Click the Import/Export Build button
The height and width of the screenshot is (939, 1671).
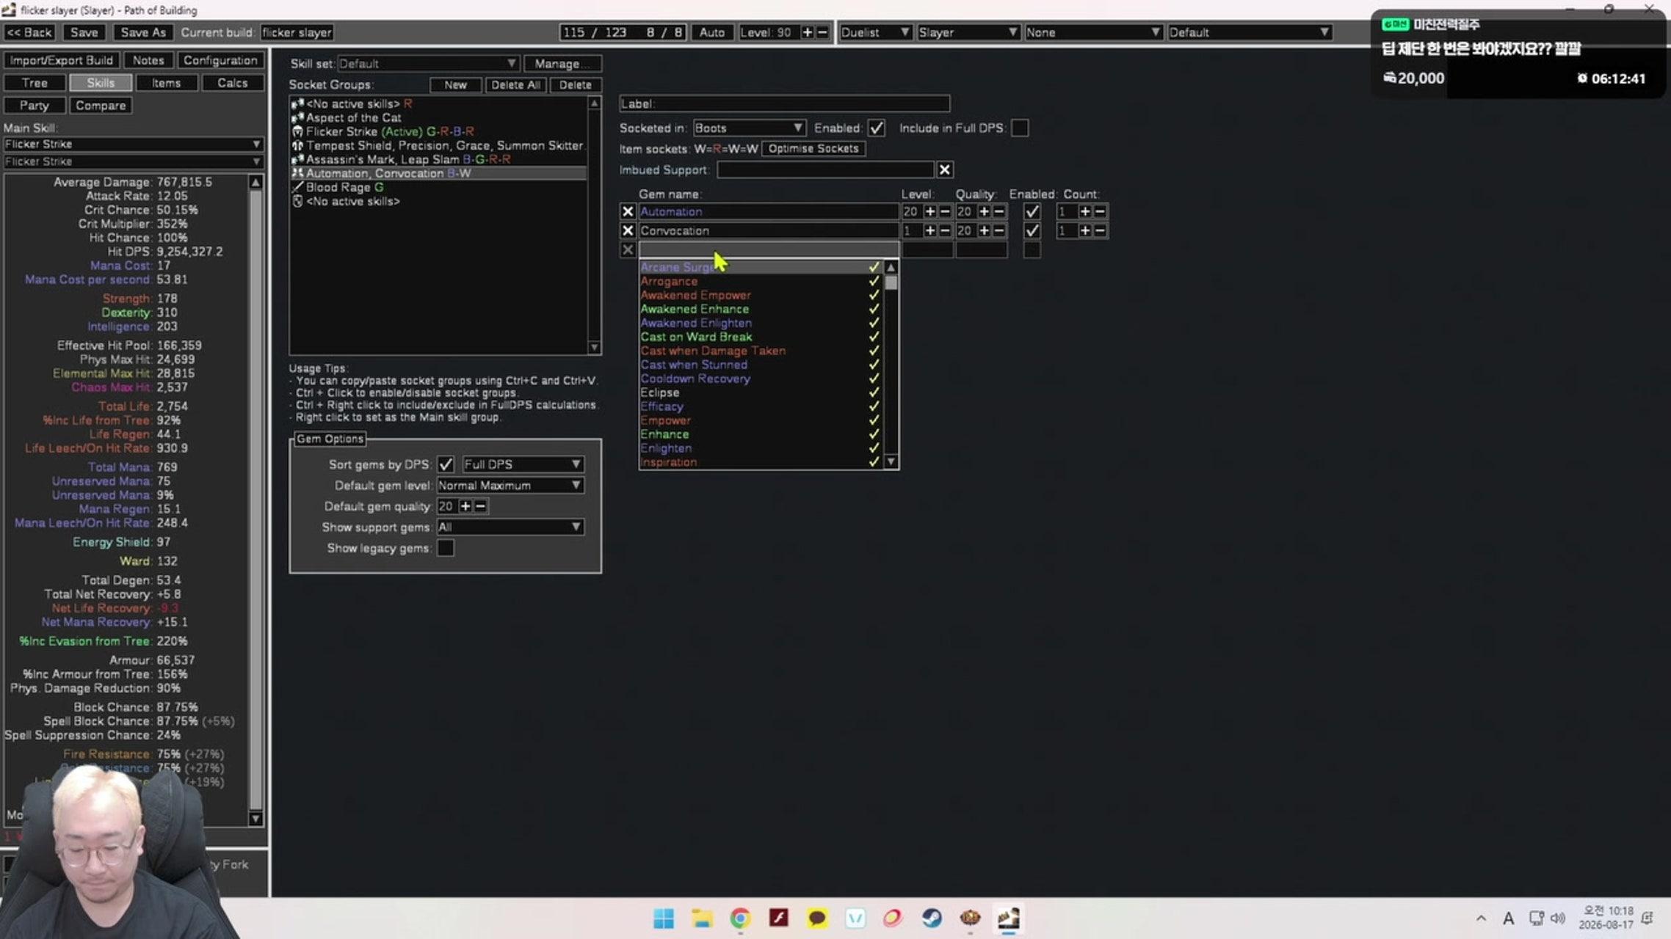62,60
